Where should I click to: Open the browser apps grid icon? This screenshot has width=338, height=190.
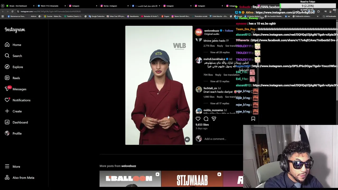click(x=3, y=16)
